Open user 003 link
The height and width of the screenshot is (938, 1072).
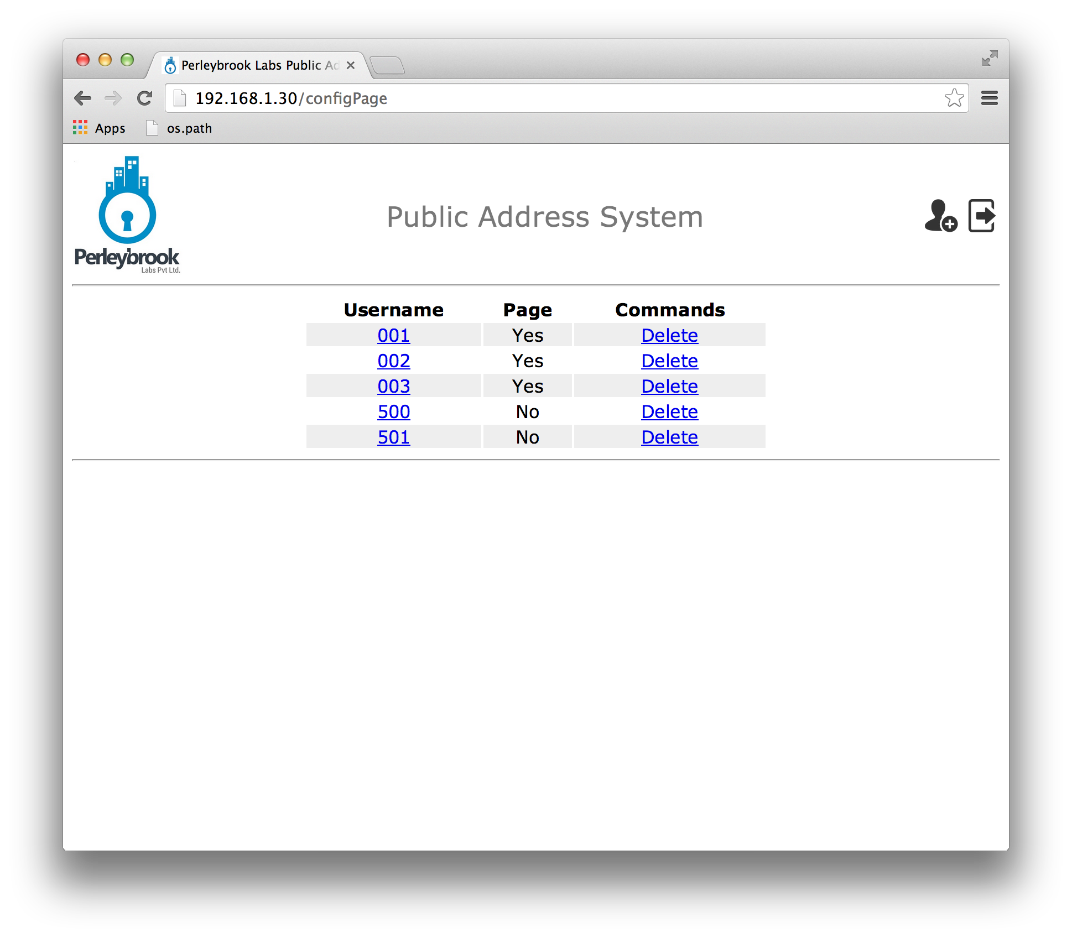coord(393,386)
